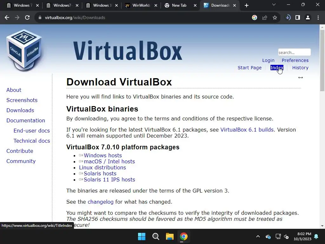This screenshot has height=244, width=325.
Task: Open the Google icon in address bar
Action: point(255,18)
